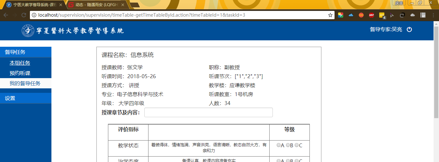Log out using the power icon
The image size is (439, 162).
409,29
